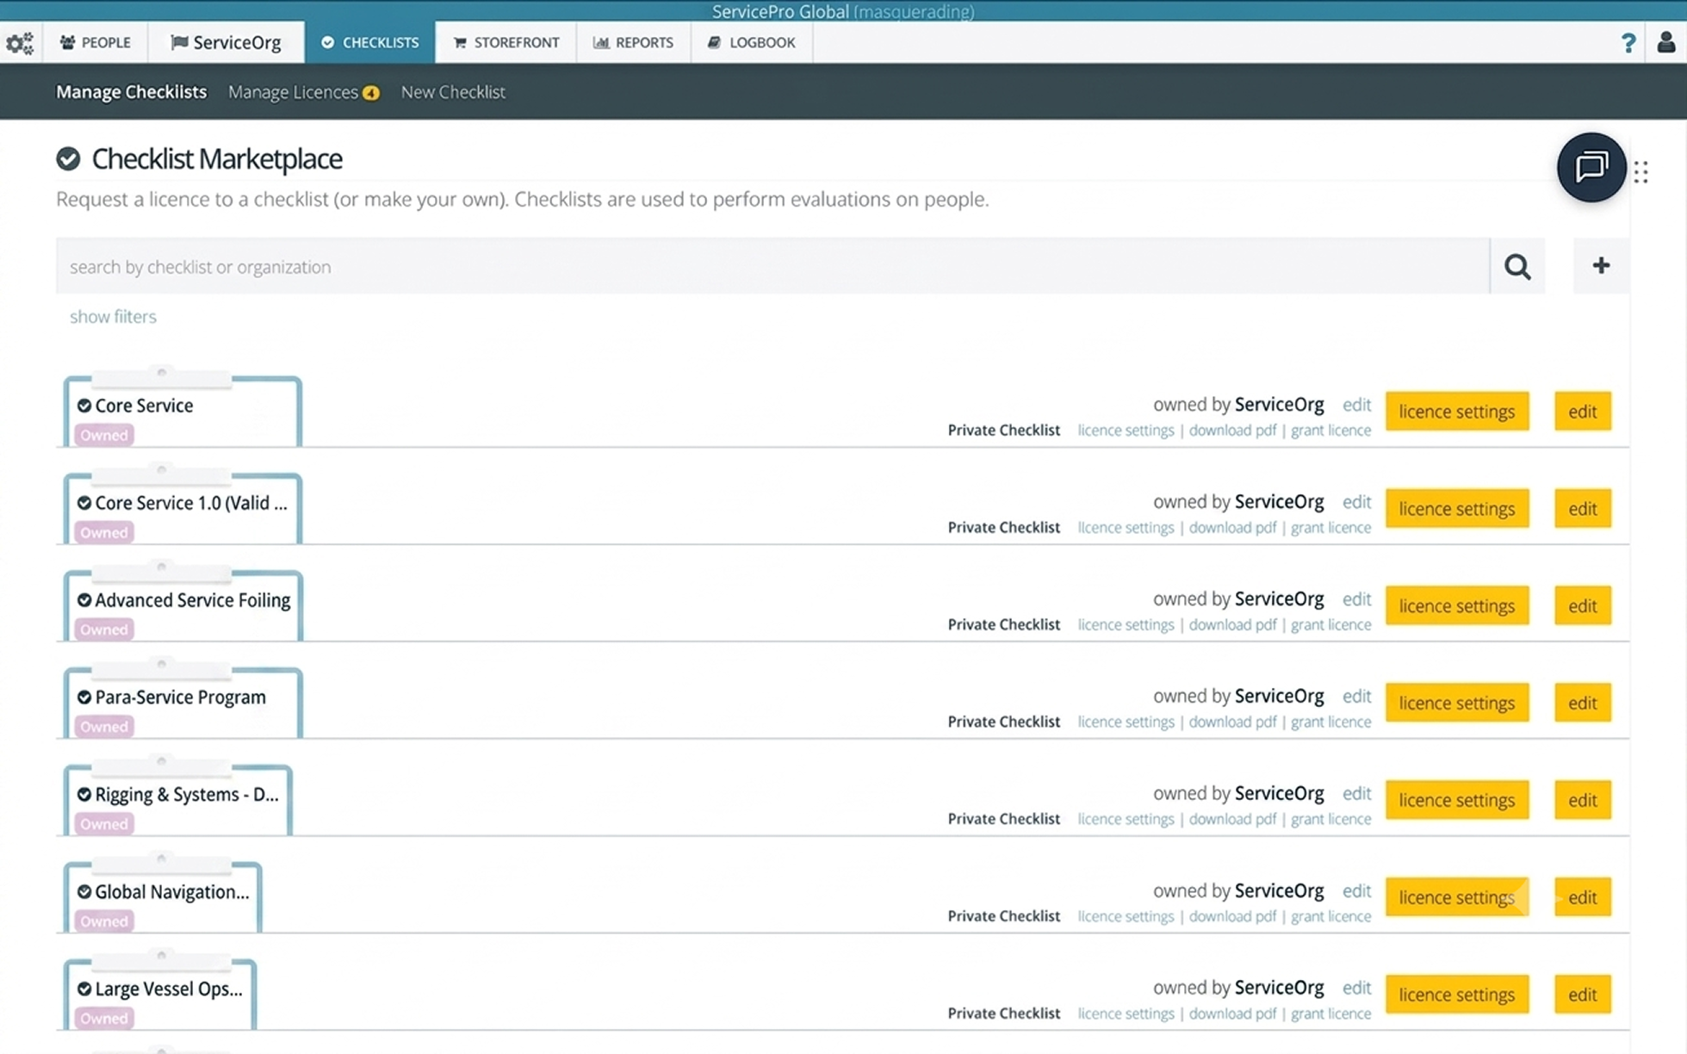Image resolution: width=1687 pixels, height=1054 pixels.
Task: Switch to the CHECKLISTS tab
Action: coord(369,42)
